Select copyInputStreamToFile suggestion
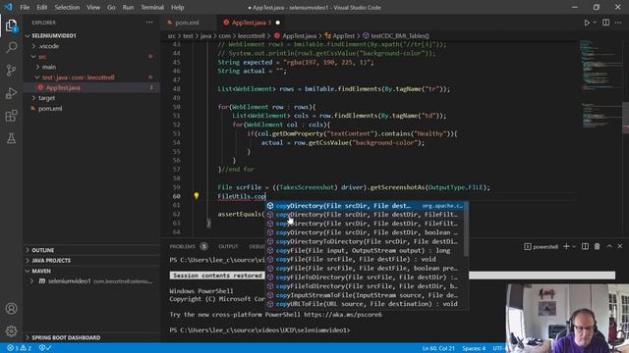 365,295
